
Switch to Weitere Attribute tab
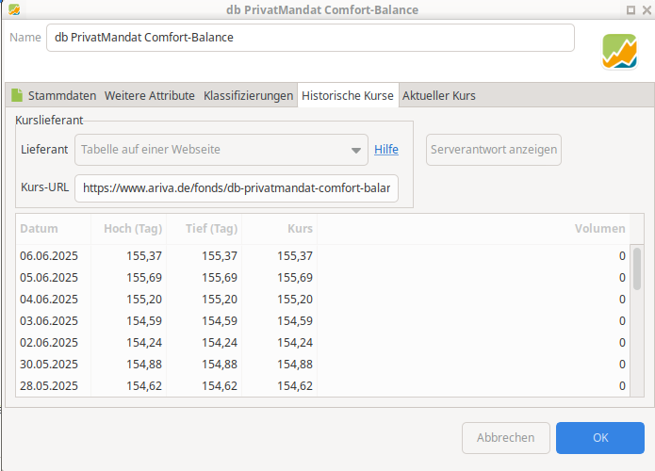pyautogui.click(x=150, y=96)
